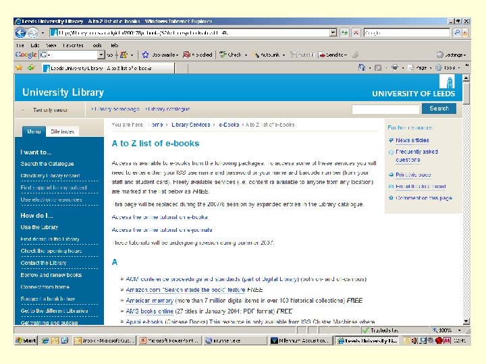Click Check the opening hours link

51,251
